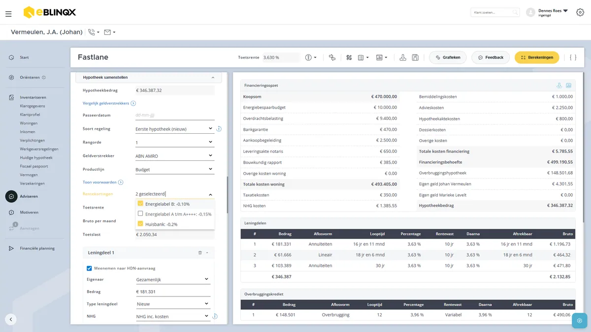591x332 pixels.
Task: Open Klantprofiel in the sidebar
Action: pos(30,114)
